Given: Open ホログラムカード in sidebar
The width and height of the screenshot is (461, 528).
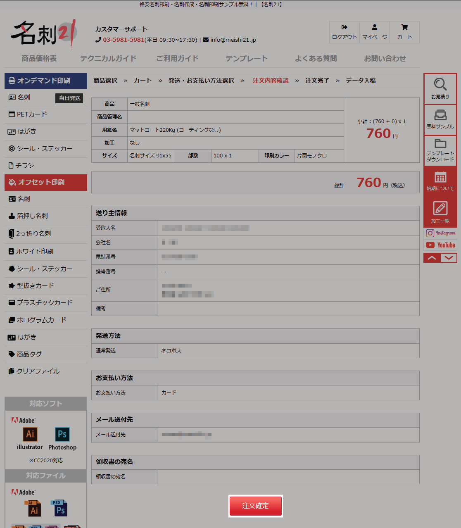Looking at the screenshot, I should click(46, 320).
